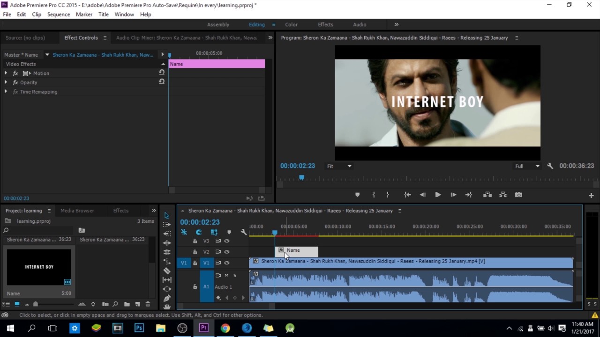
Task: Open the Marker menu
Action: pyautogui.click(x=84, y=15)
